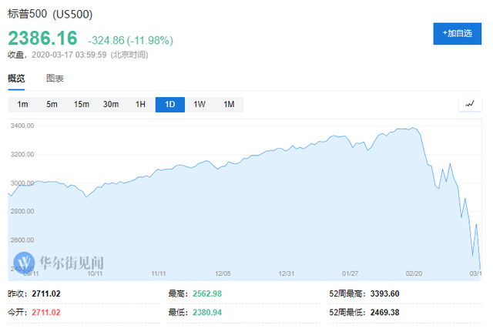493x332 pixels.
Task: Select the 1m timeframe
Action: (x=22, y=105)
